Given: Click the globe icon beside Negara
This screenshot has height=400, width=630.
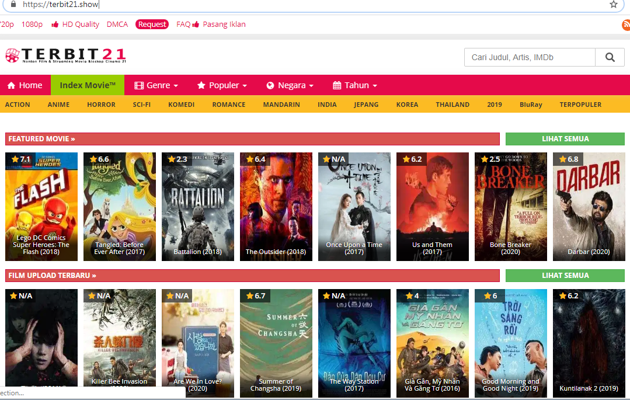Looking at the screenshot, I should (270, 85).
